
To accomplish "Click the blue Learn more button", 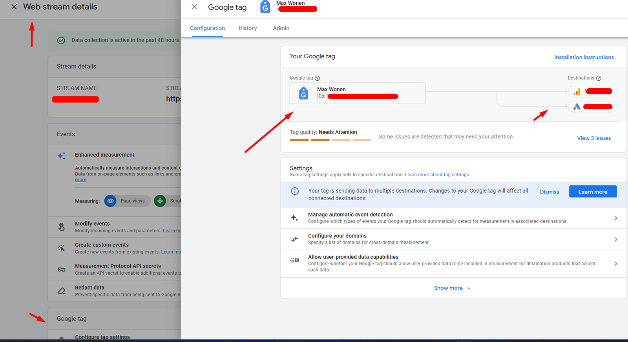I will 593,192.
